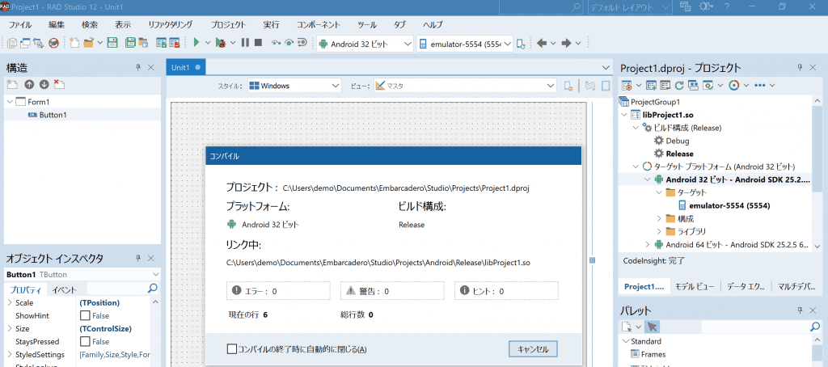Click the Stop program square icon
Viewport: 828px width, 367px height.
click(258, 44)
